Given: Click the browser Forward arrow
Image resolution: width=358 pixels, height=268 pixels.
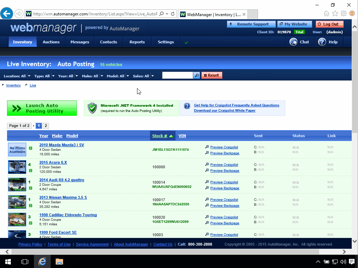Looking at the screenshot, I should click(x=19, y=14).
